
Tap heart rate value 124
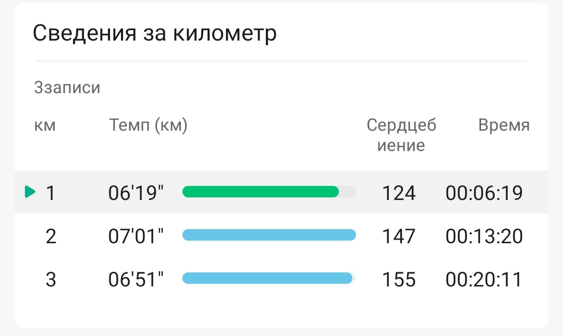(x=399, y=193)
